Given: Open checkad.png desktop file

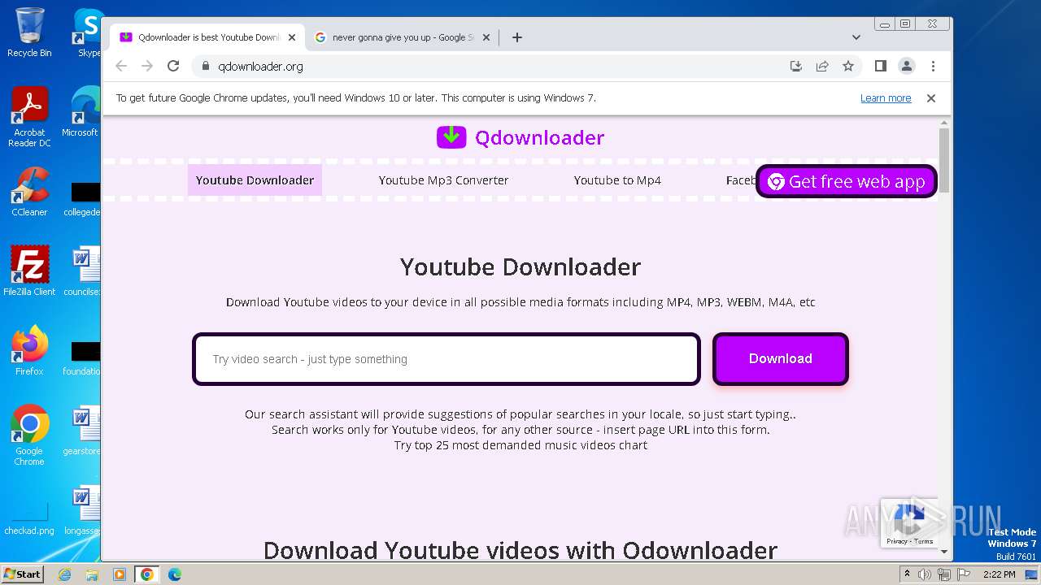Looking at the screenshot, I should (x=29, y=518).
